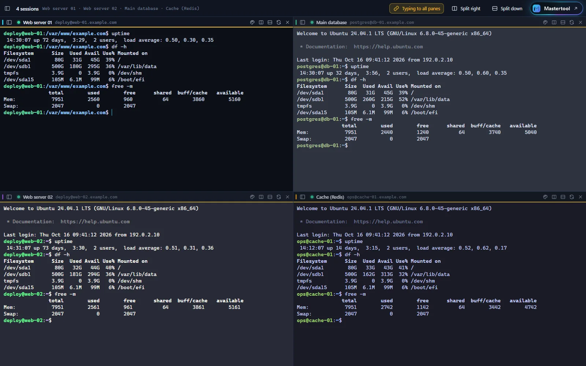586x366 pixels.
Task: Open the Mastertool link
Action: click(556, 8)
